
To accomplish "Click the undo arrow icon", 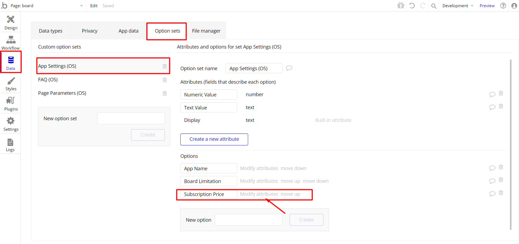I will tap(412, 5).
